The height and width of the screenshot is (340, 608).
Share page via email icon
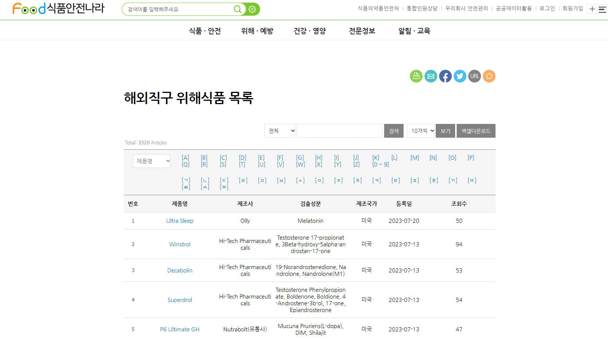coord(431,76)
